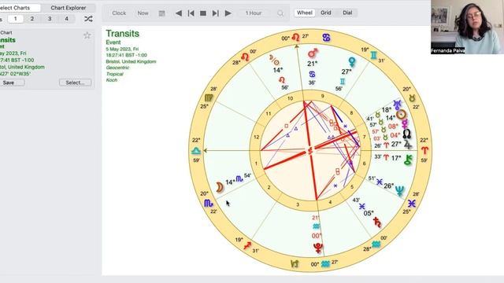Set chart time to Now
This screenshot has height=283, width=504.
point(143,13)
